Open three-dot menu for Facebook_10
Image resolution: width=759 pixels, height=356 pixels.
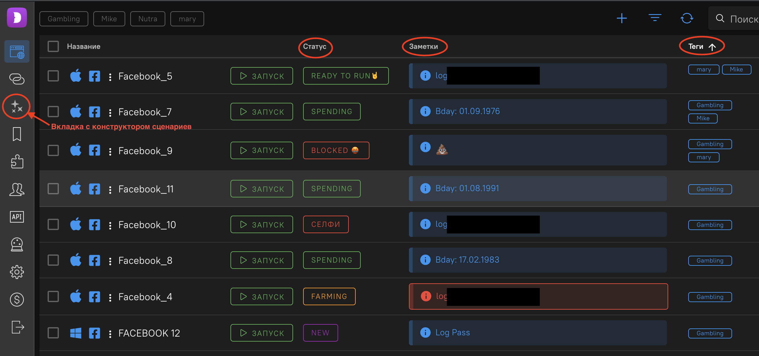[x=110, y=225]
